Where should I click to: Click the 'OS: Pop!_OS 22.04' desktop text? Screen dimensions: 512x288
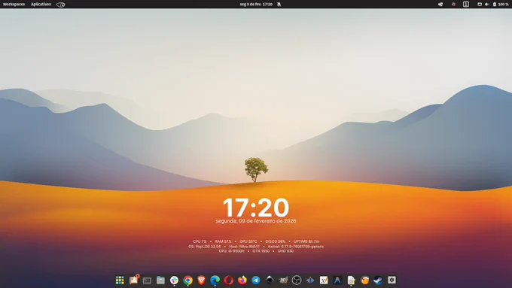pos(204,247)
